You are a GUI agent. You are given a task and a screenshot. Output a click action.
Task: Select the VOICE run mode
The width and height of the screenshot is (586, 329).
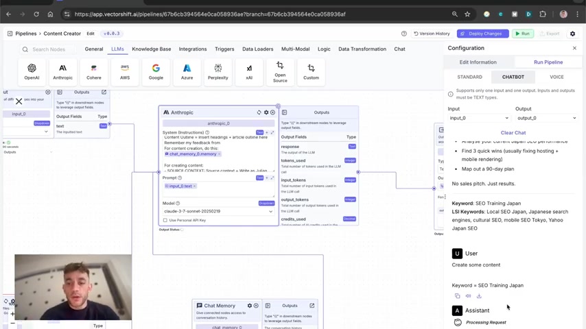[x=557, y=77]
